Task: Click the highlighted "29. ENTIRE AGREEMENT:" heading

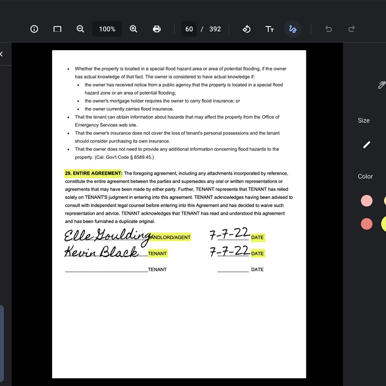Action: pos(94,173)
